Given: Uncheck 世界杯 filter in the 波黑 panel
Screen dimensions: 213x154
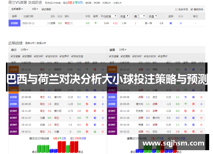Looking at the screenshot, I should [159, 56].
